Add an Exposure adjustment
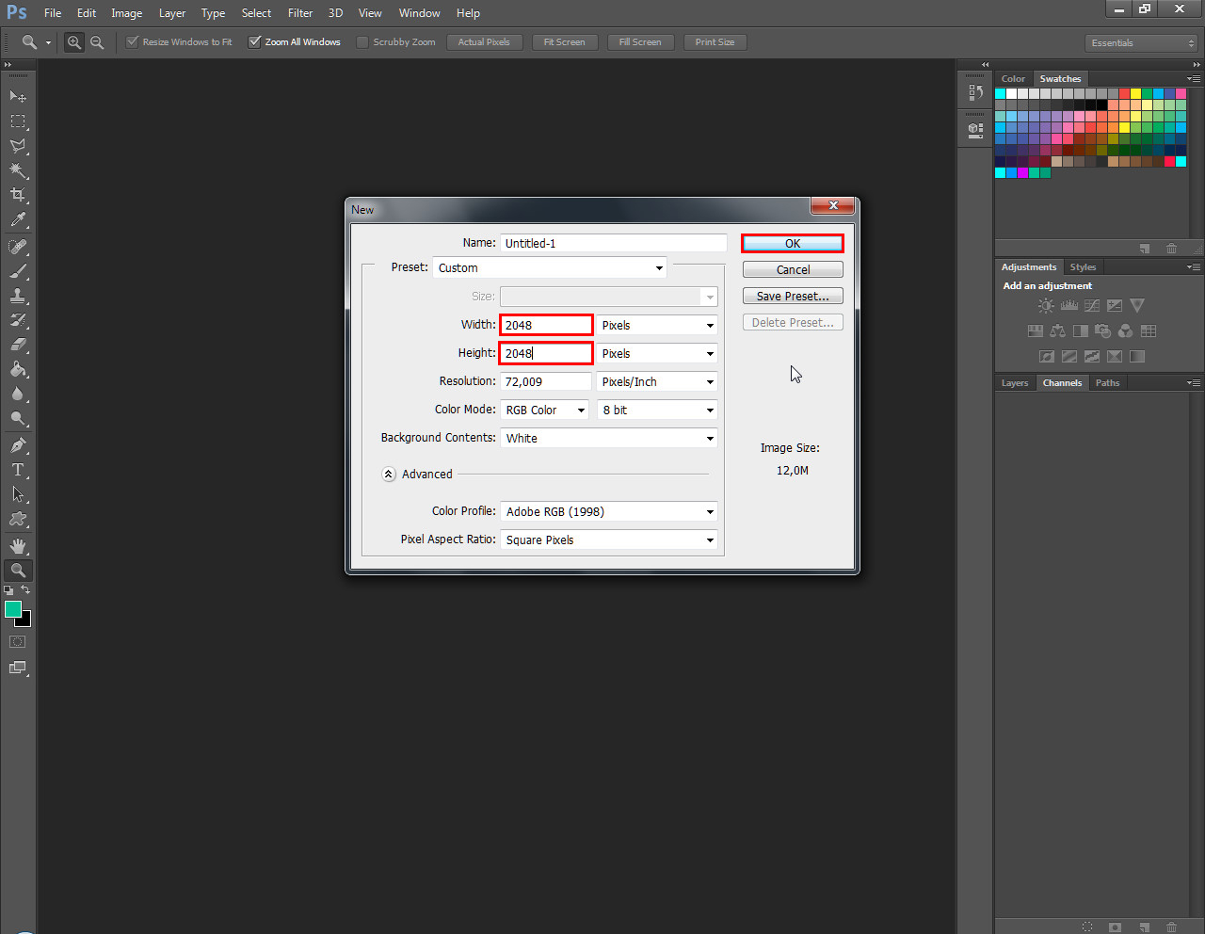The height and width of the screenshot is (934, 1205). click(x=1115, y=306)
